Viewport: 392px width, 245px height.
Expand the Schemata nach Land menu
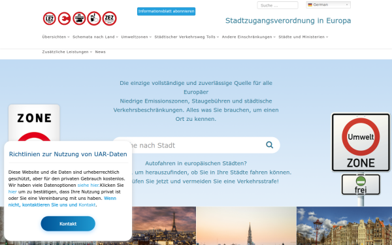point(95,37)
